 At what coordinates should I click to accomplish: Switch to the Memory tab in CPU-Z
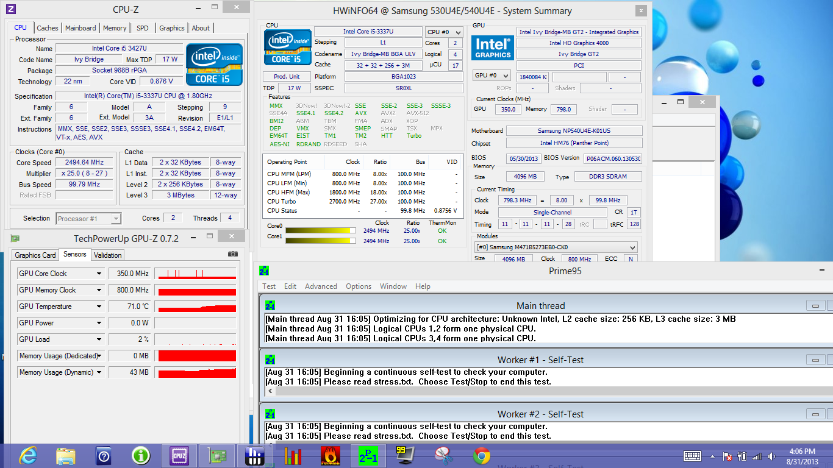[115, 28]
